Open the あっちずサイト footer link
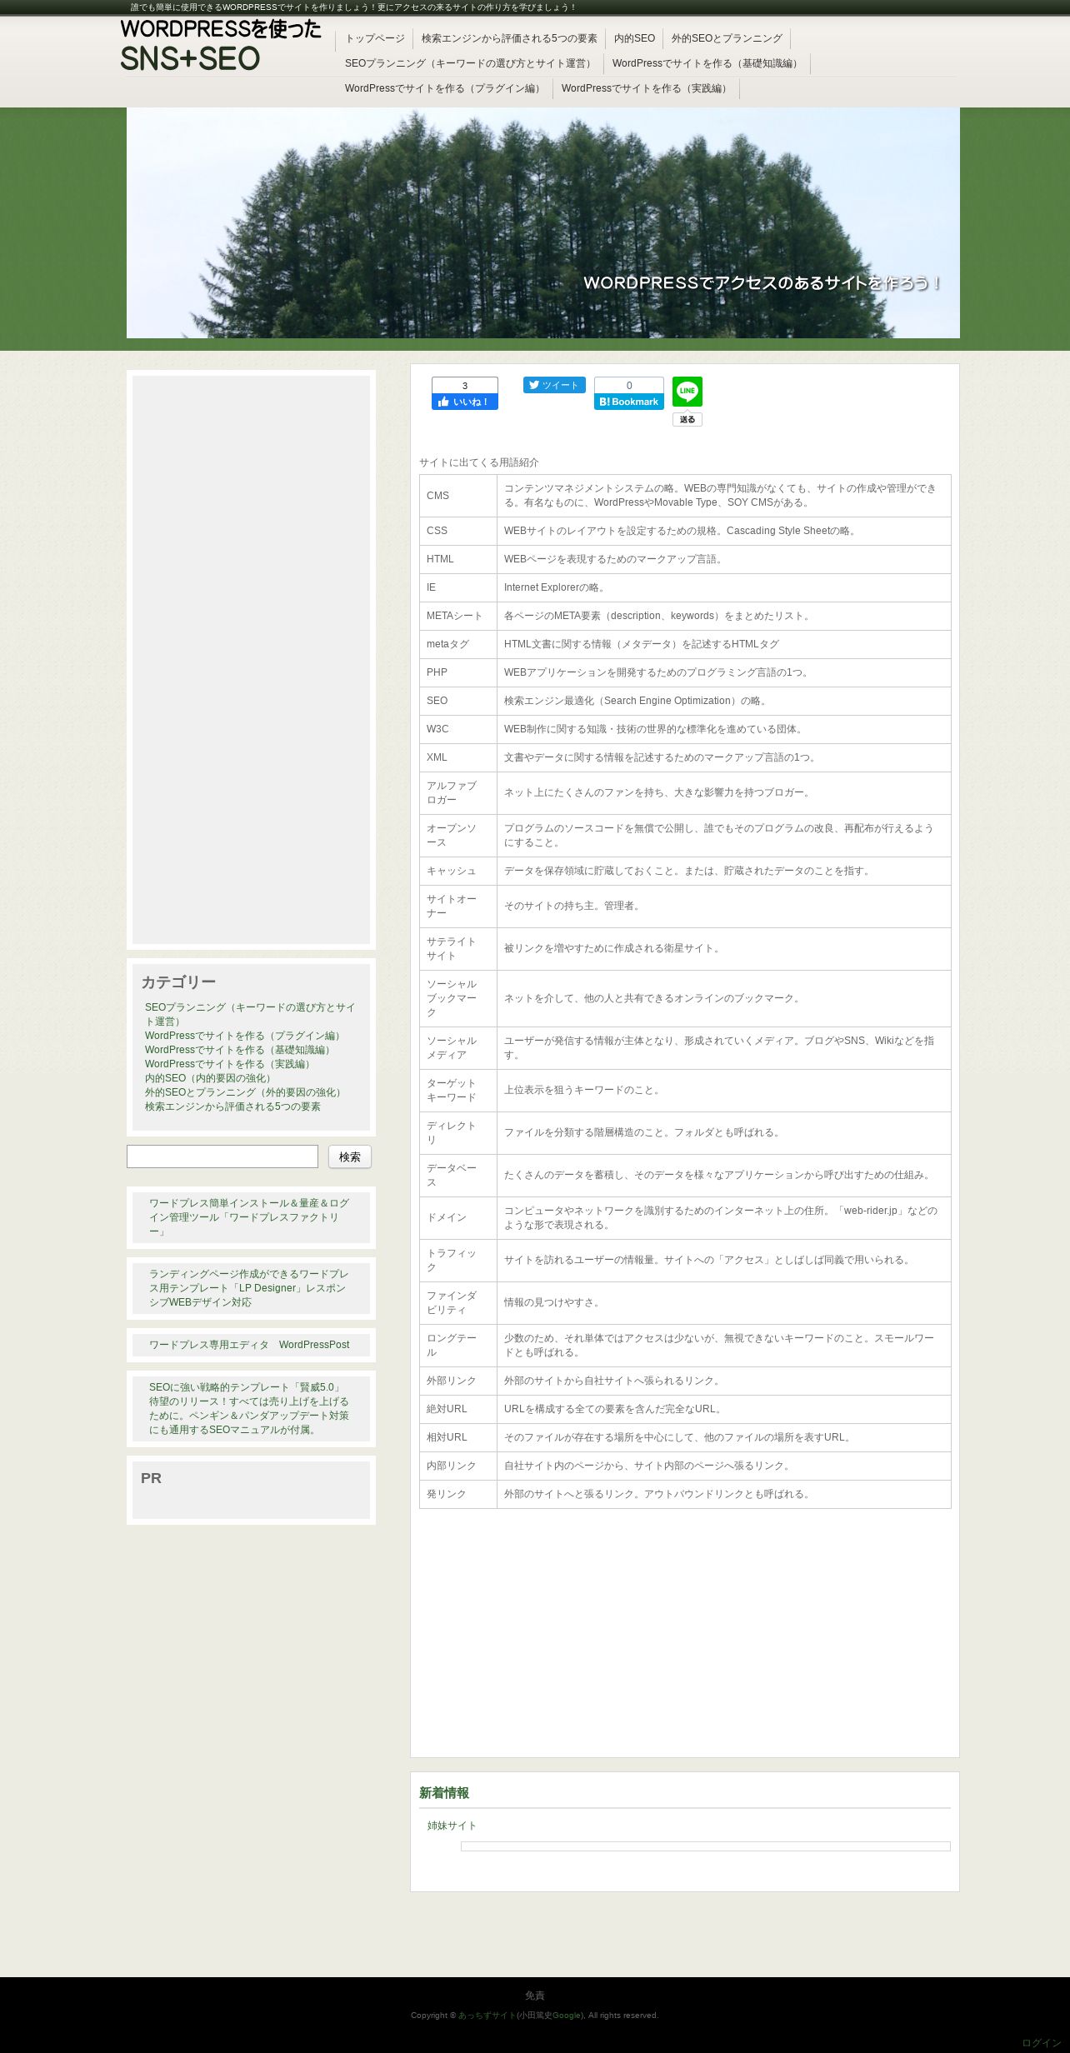 click(x=487, y=2016)
